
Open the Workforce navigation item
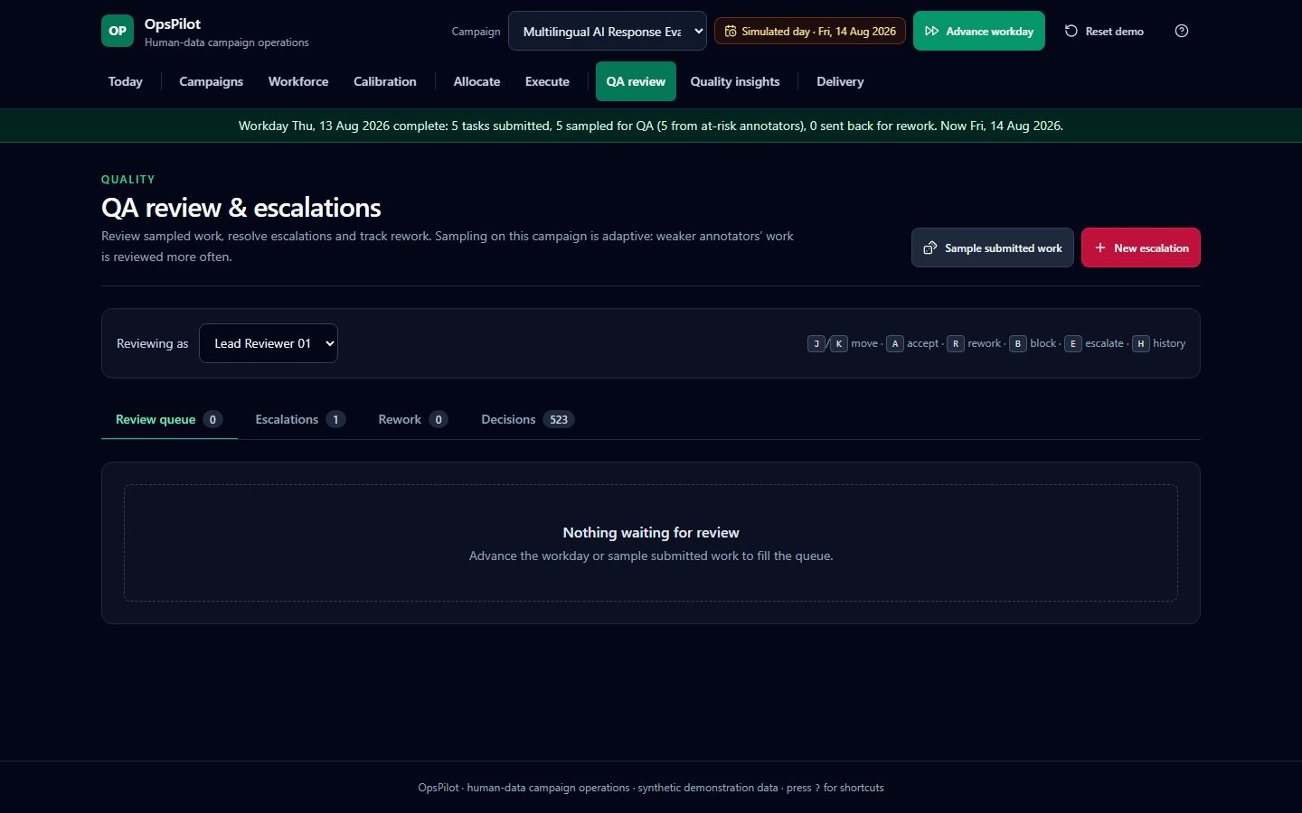298,81
